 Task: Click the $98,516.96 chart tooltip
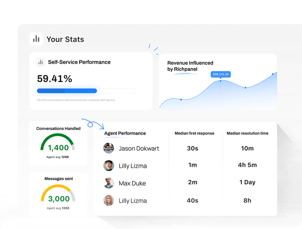click(x=221, y=74)
